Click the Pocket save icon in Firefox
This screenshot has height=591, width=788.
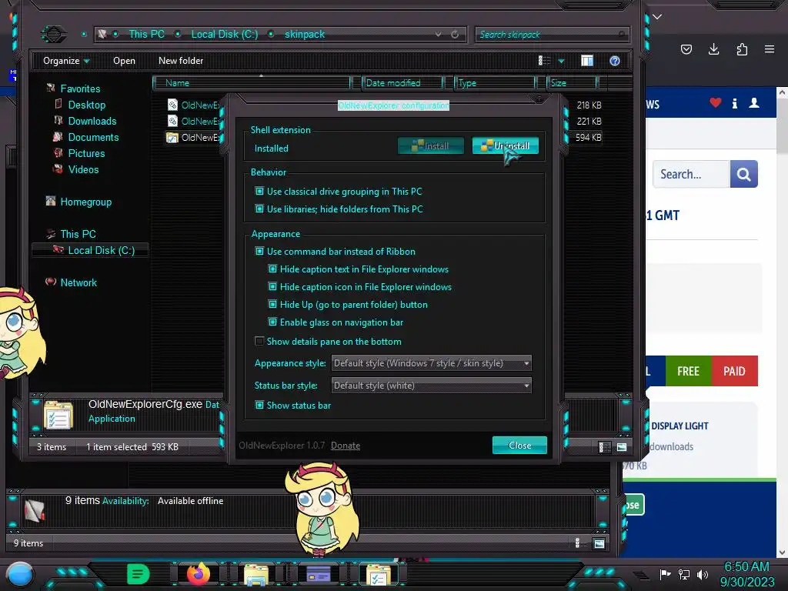[x=686, y=48]
